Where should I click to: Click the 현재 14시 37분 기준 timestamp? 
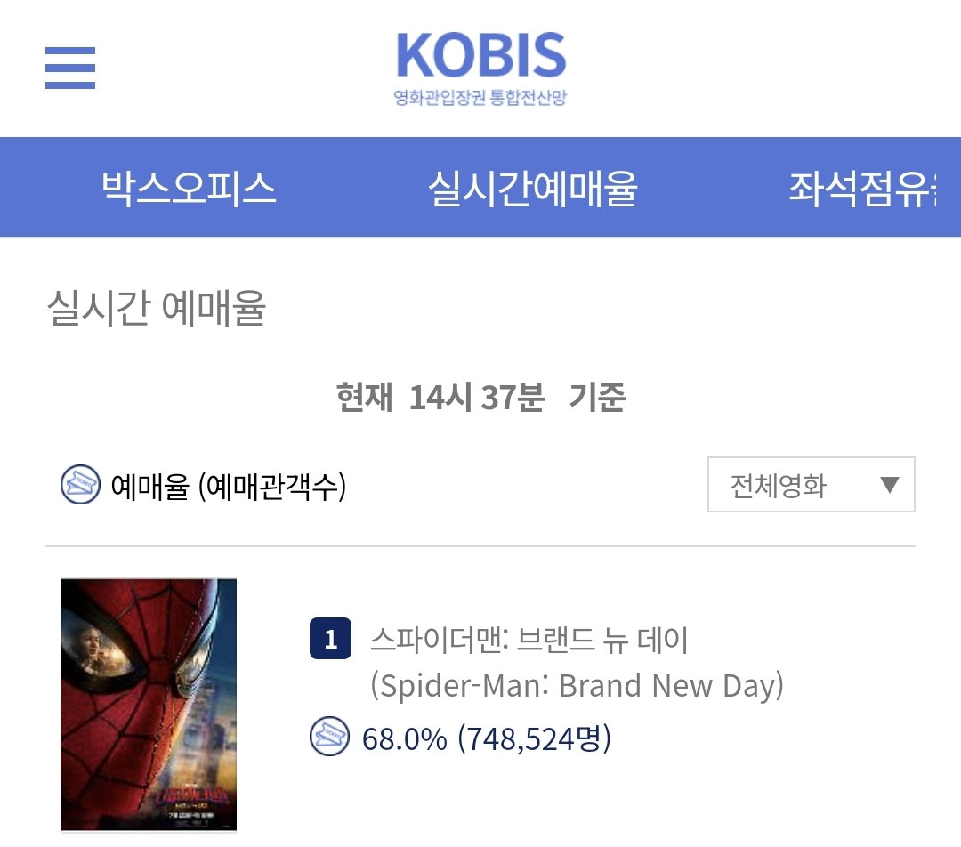[480, 397]
